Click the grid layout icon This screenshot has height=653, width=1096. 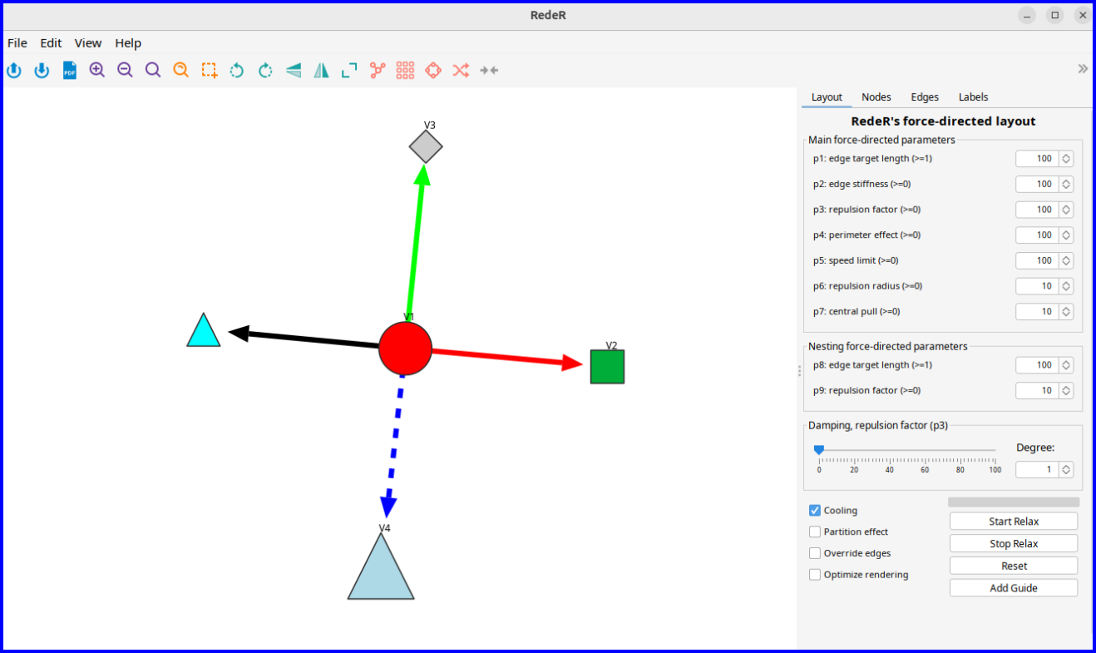[405, 71]
